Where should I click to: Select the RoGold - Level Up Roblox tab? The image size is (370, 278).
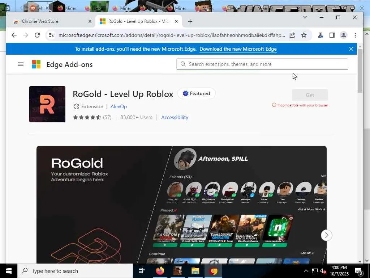(x=139, y=21)
